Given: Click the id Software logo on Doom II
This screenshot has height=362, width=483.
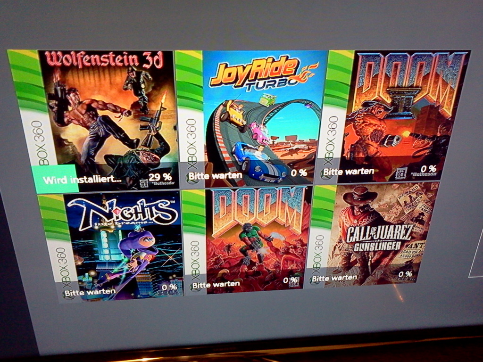Looking at the screenshot, I should (401, 174).
